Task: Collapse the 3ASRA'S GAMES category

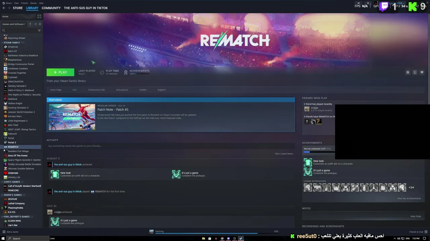Action: tap(2, 195)
